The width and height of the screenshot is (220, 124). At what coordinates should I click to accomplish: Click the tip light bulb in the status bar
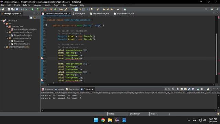coord(218,114)
